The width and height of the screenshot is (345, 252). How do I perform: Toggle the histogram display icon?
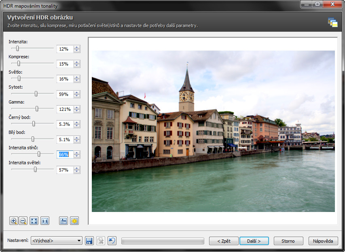click(x=63, y=221)
